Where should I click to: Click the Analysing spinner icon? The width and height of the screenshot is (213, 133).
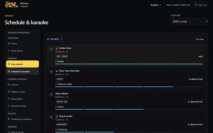tap(56, 130)
